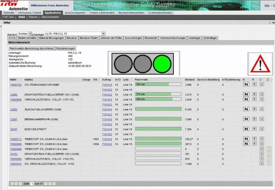Click R icon for SILIKON-FUELLKOERPER row

[253, 109]
